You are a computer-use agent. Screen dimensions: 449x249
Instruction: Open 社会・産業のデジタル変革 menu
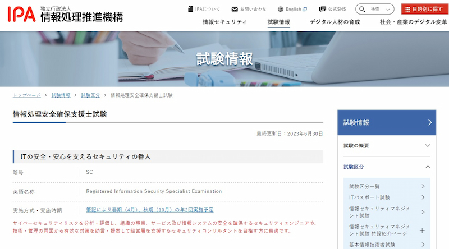coord(414,22)
